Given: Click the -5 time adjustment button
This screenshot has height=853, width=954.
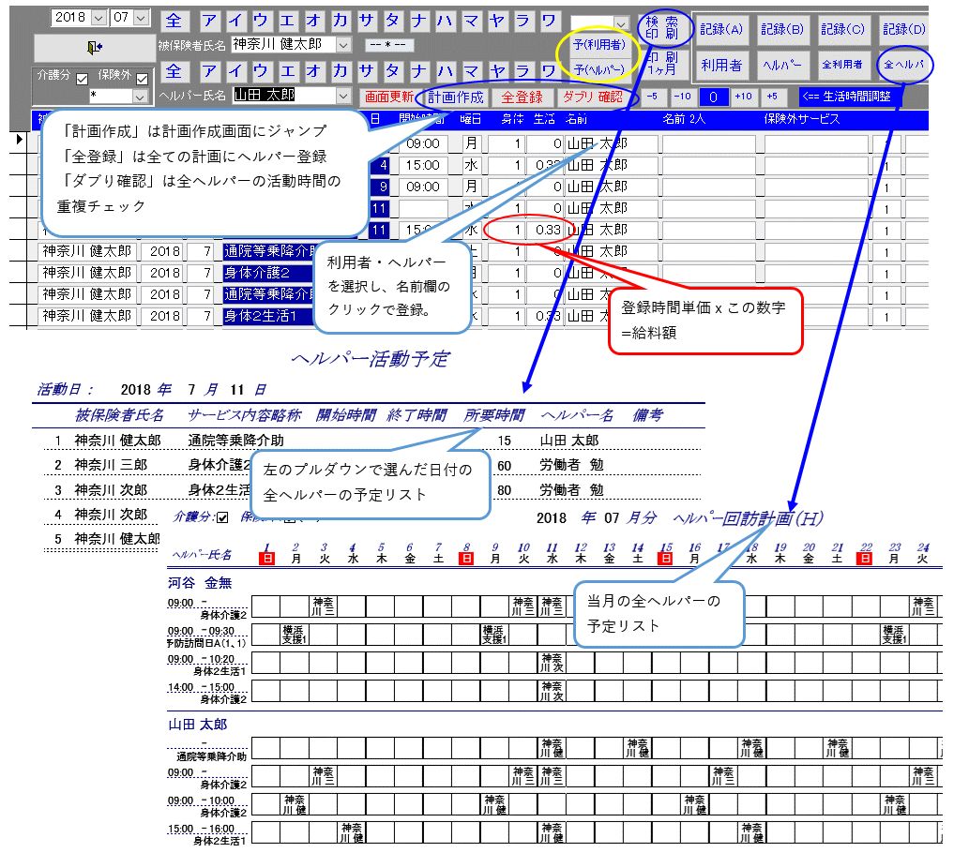Looking at the screenshot, I should tap(653, 97).
